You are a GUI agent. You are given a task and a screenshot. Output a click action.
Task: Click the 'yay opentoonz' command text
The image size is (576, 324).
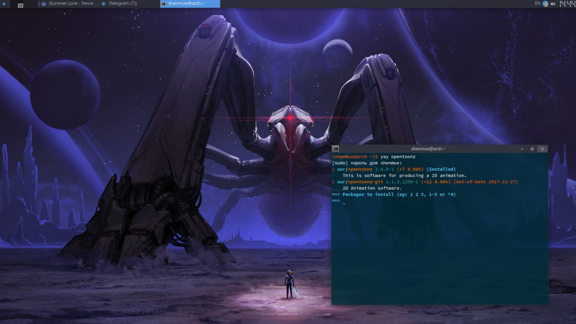[398, 157]
